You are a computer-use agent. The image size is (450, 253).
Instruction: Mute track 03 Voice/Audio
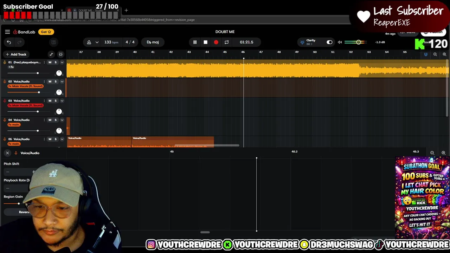click(x=50, y=101)
